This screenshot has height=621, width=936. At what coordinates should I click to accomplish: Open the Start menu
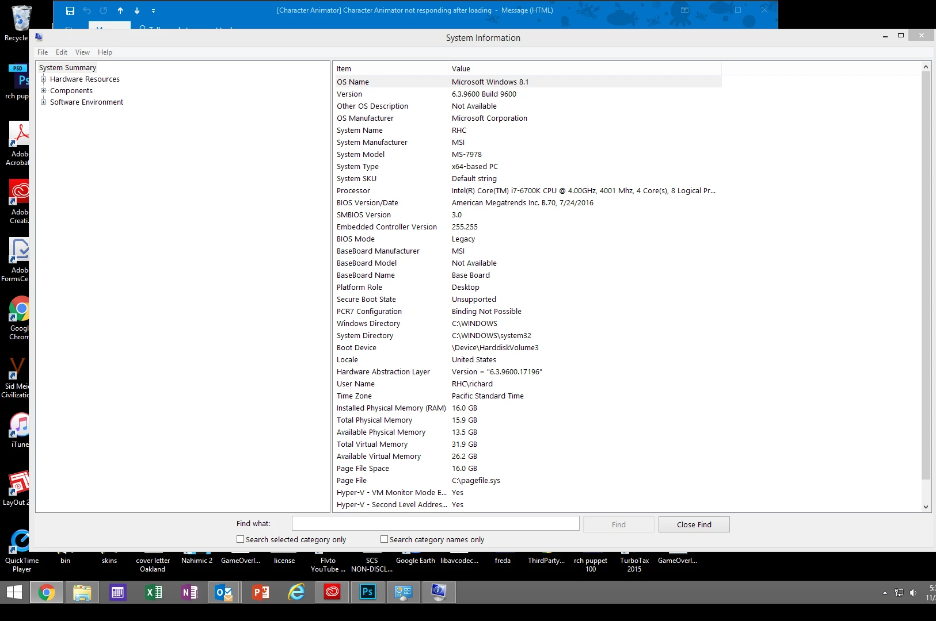14,592
